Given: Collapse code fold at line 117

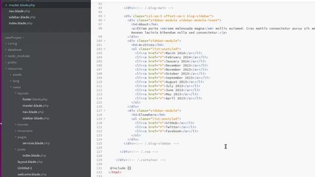Looking at the screenshot, I should coord(104,111).
